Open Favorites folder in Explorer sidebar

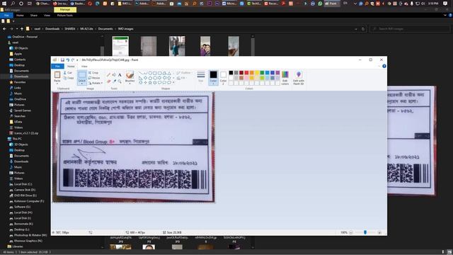click(x=20, y=82)
